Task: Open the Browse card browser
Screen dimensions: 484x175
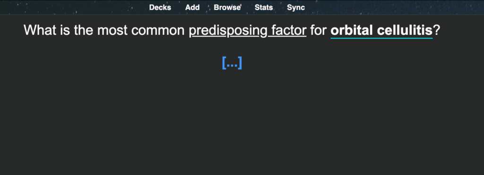Action: [x=227, y=8]
